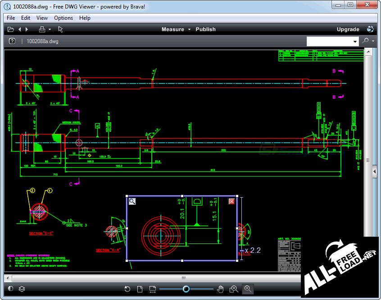Open a file with the folder icon
381x300 pixels.
pos(10,29)
